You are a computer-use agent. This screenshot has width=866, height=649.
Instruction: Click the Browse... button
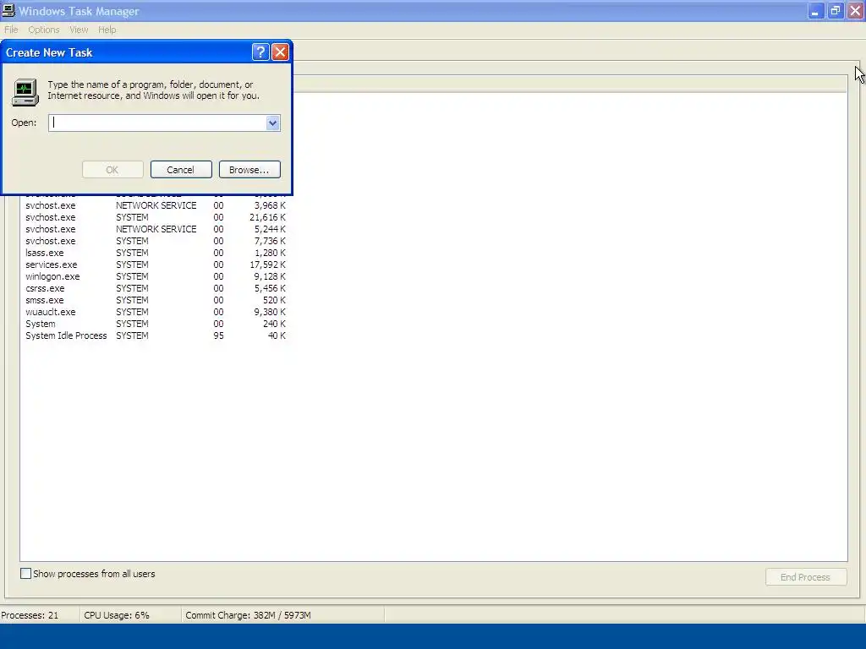pos(249,169)
